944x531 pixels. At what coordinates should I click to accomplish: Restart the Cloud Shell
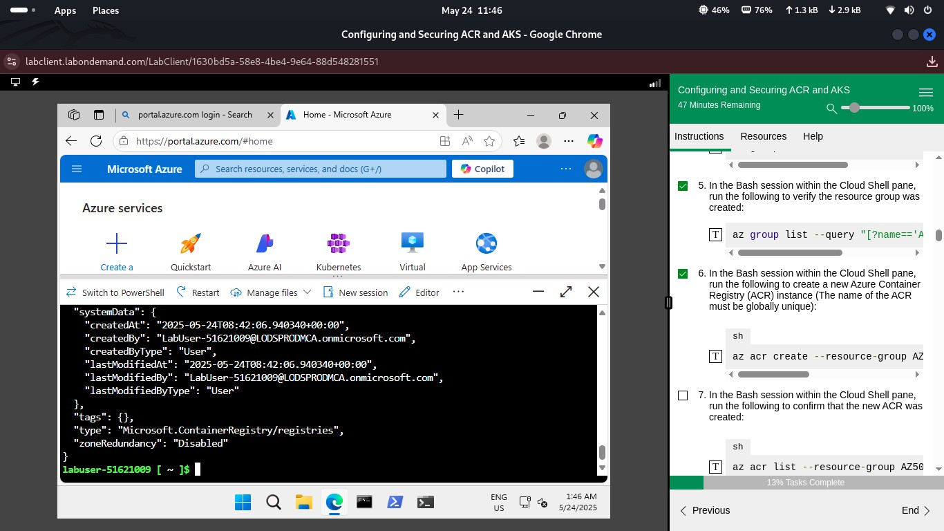pos(197,292)
